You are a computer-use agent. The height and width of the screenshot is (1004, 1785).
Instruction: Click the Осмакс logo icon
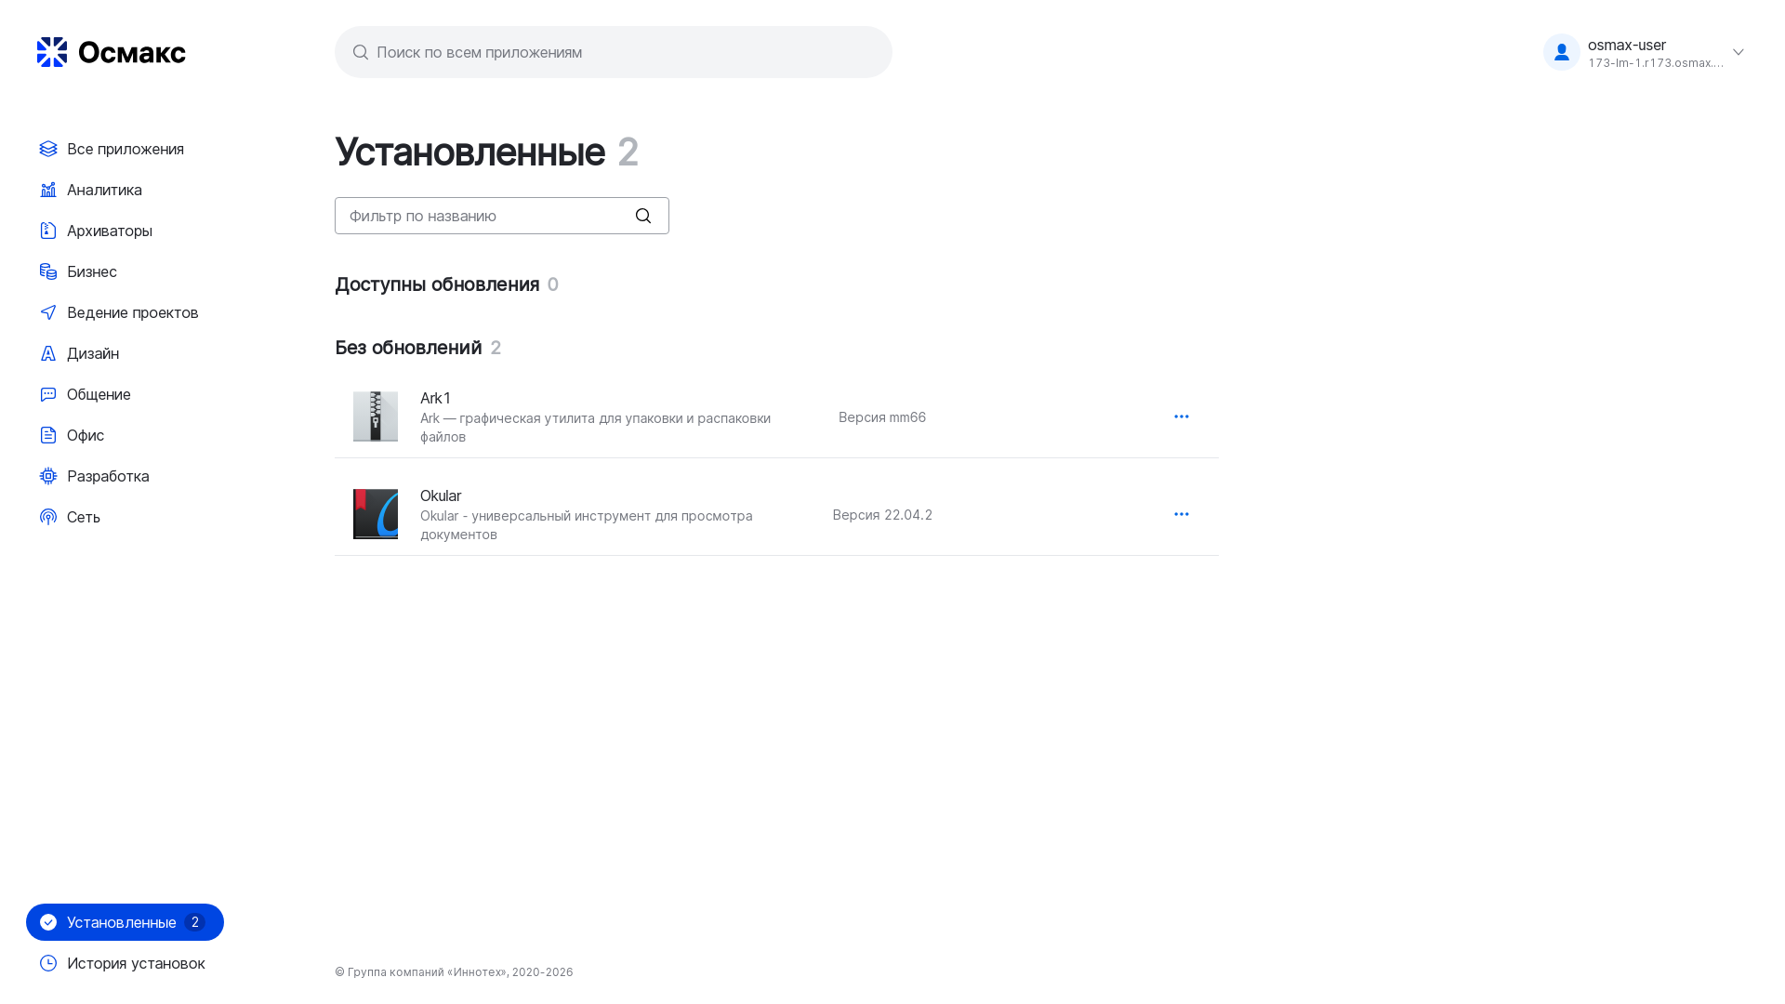tap(51, 52)
